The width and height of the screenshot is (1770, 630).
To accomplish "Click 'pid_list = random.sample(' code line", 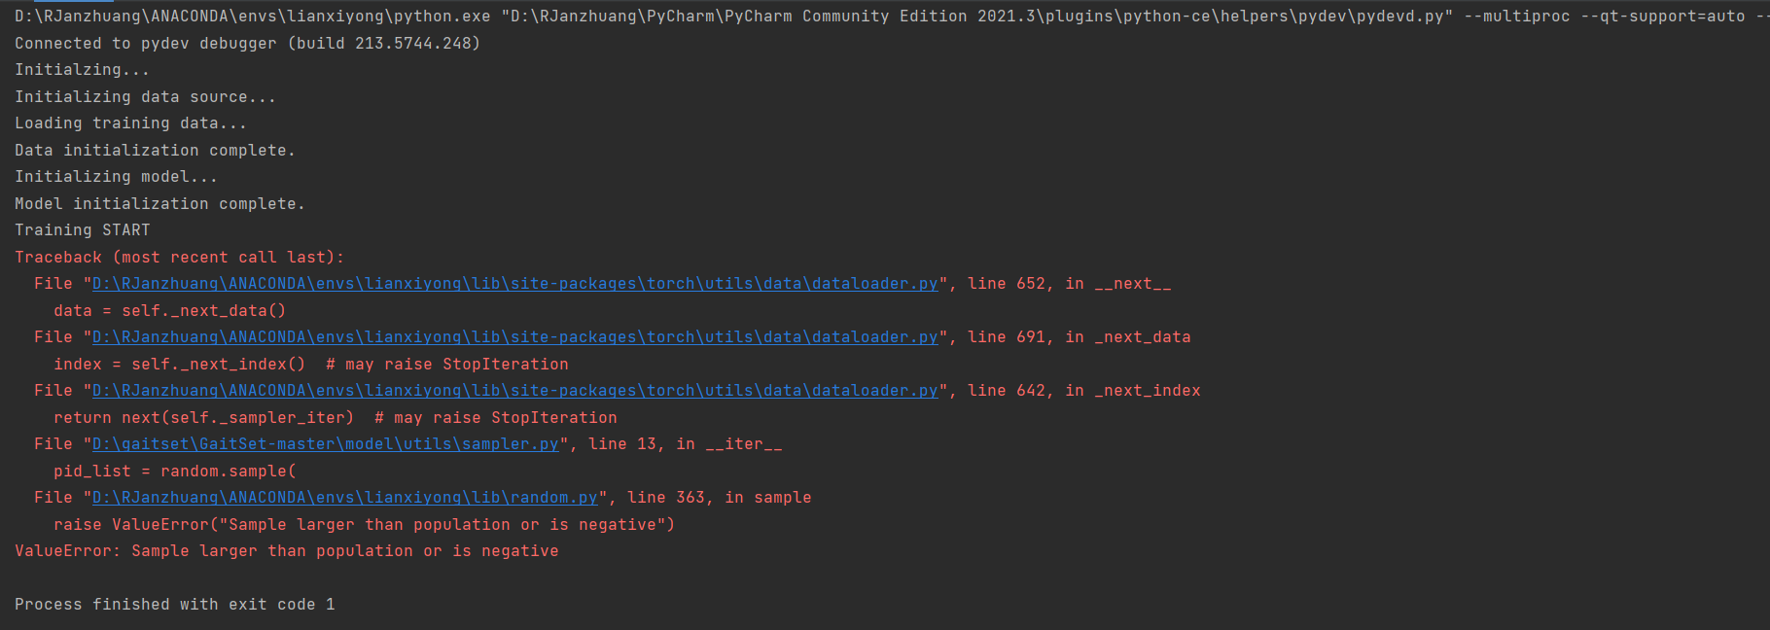I will tap(174, 472).
